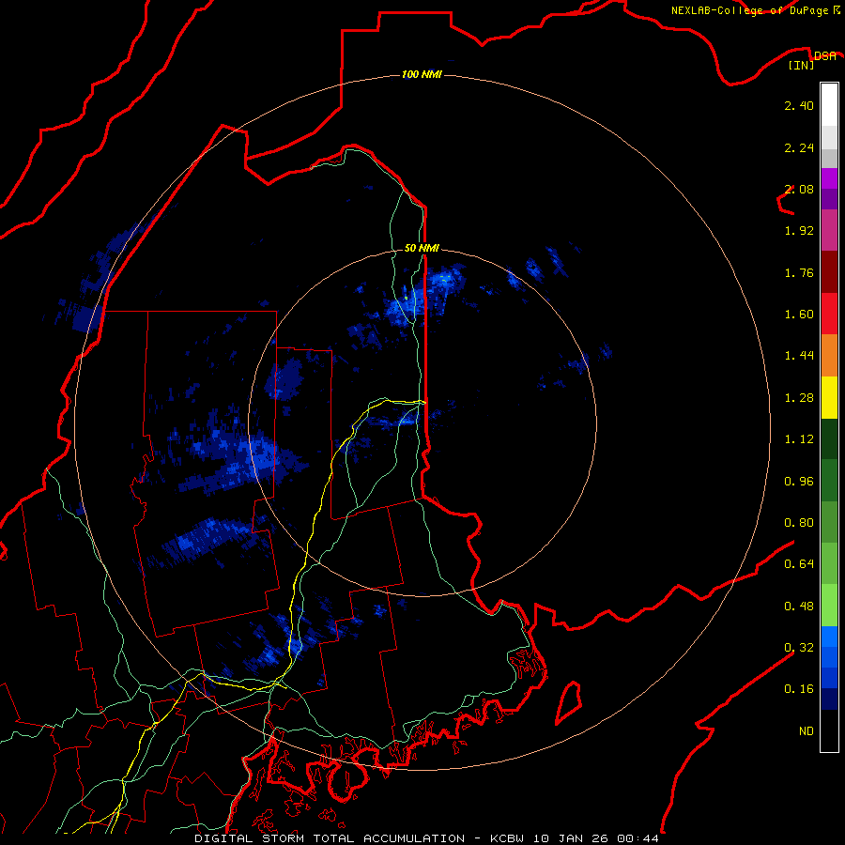845x845 pixels.
Task: Click the 2.24 legend value
Action: [799, 147]
